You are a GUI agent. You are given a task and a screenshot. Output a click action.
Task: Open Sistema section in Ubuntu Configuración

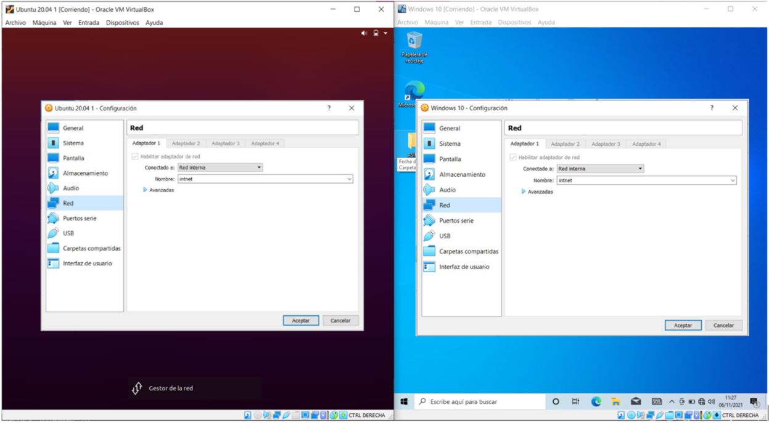coord(84,143)
